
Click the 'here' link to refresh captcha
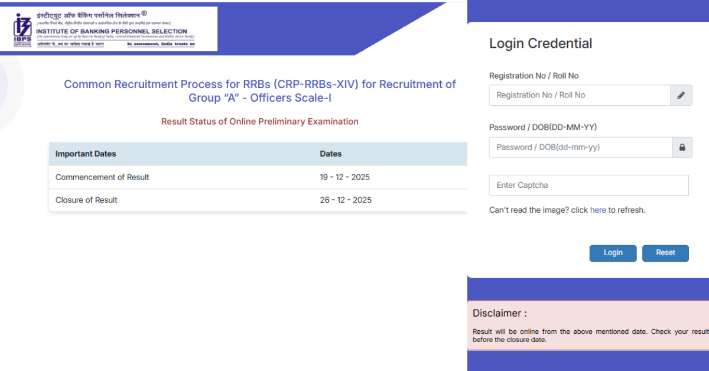coord(598,210)
